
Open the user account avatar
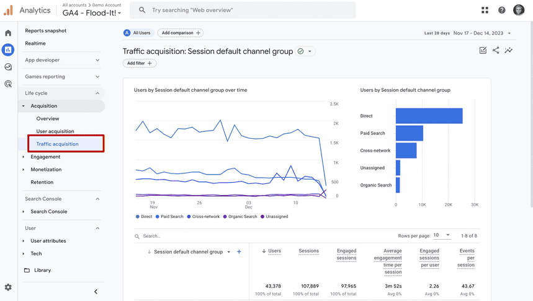click(519, 10)
